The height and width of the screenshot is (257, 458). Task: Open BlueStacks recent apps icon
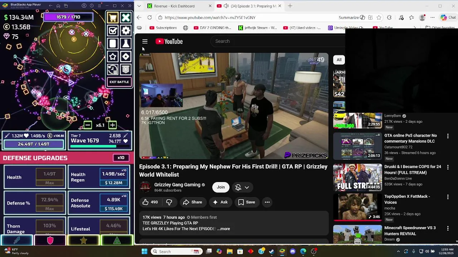[66, 6]
